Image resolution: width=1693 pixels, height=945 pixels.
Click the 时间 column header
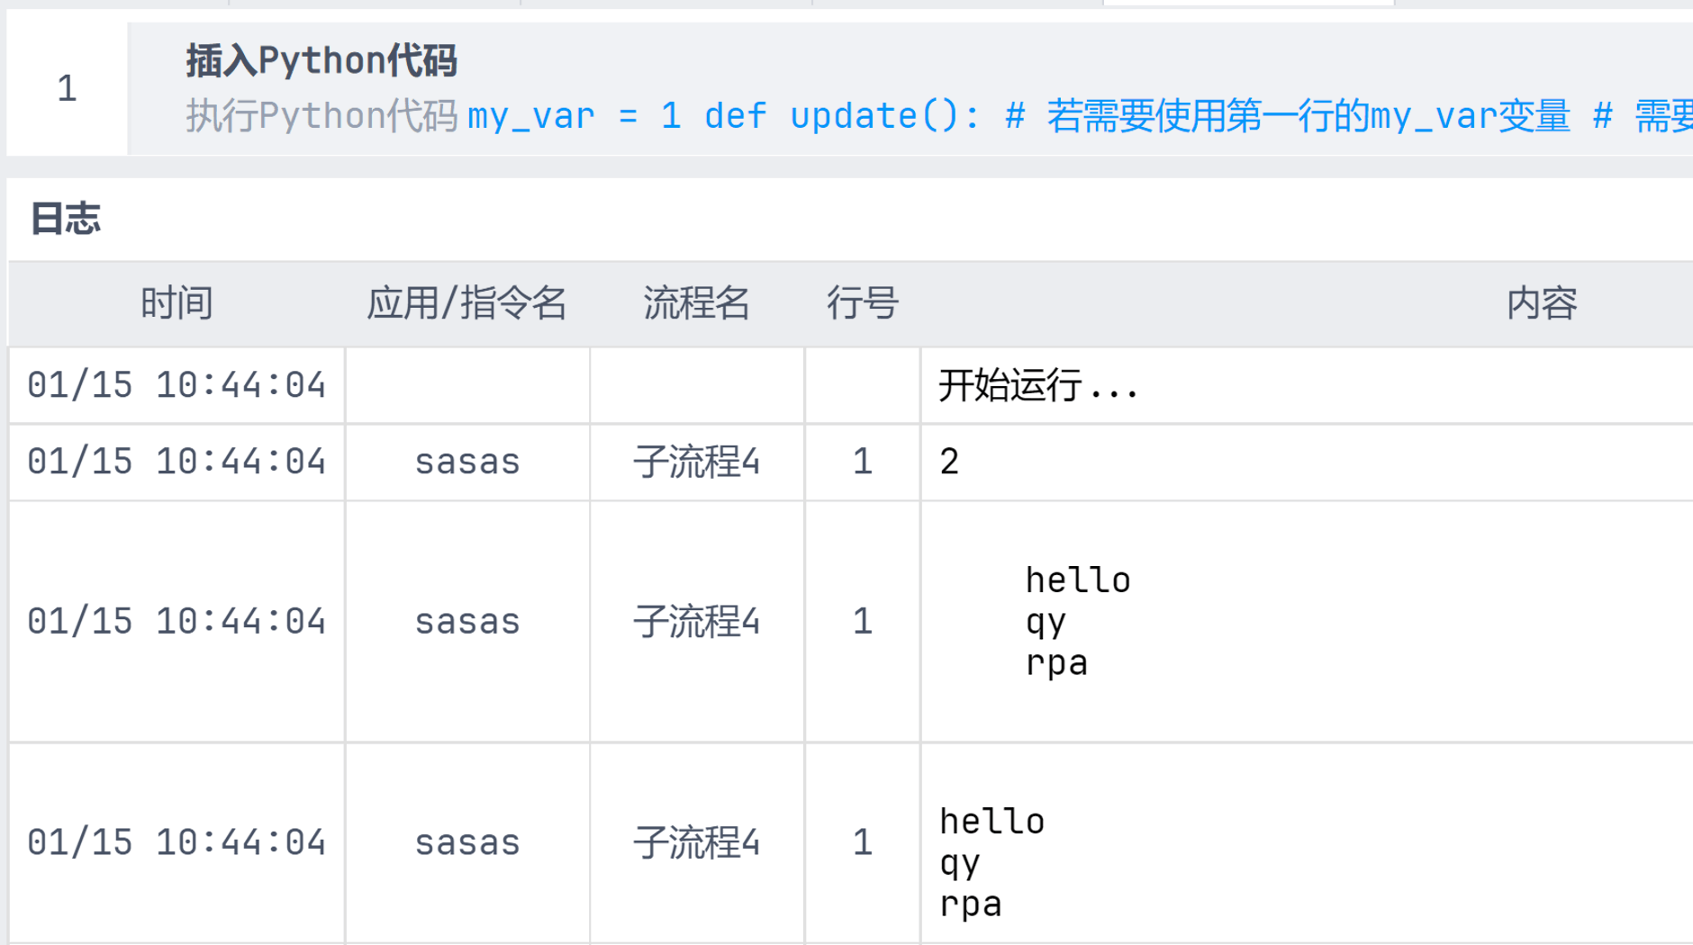[177, 303]
